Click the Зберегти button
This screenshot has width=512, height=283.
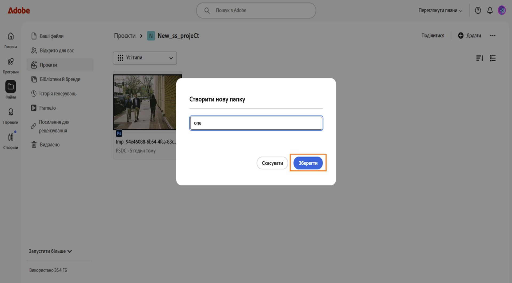[308, 163]
